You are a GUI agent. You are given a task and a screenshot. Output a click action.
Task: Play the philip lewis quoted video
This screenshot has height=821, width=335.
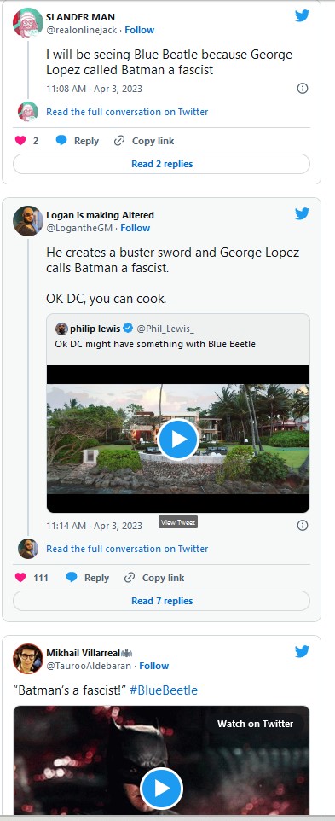[177, 440]
